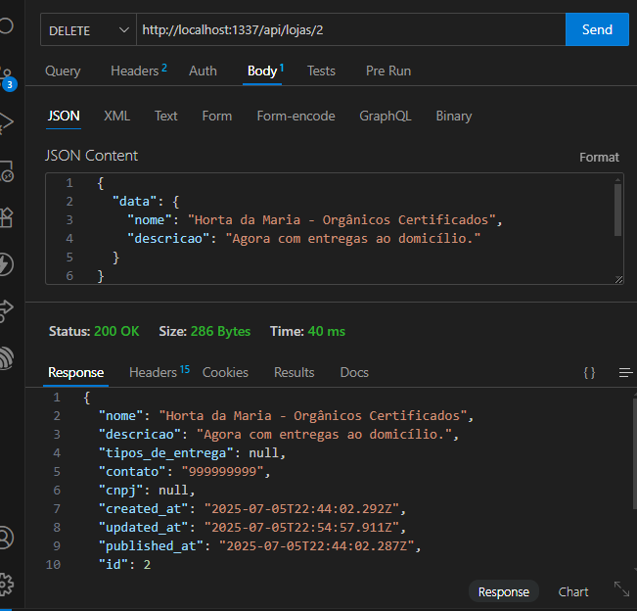Switch to bottom Response view button
This screenshot has width=637, height=611.
[x=503, y=591]
